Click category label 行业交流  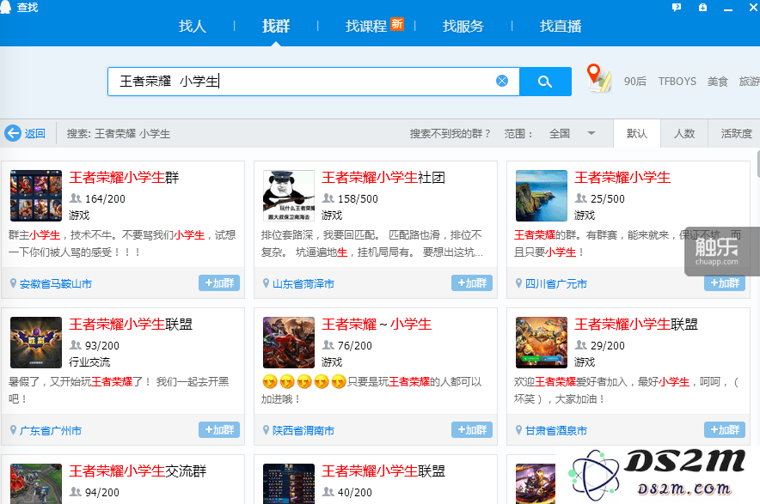(x=89, y=362)
